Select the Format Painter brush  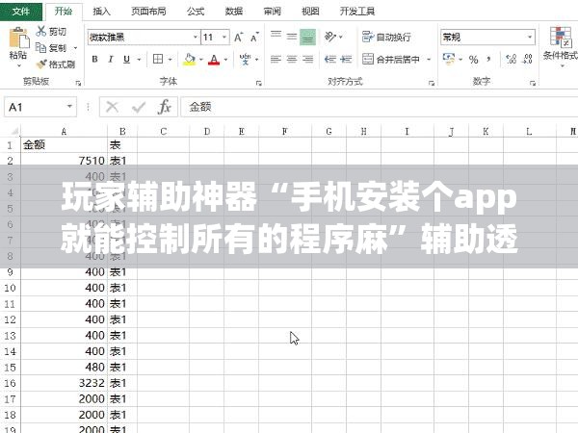pos(56,64)
